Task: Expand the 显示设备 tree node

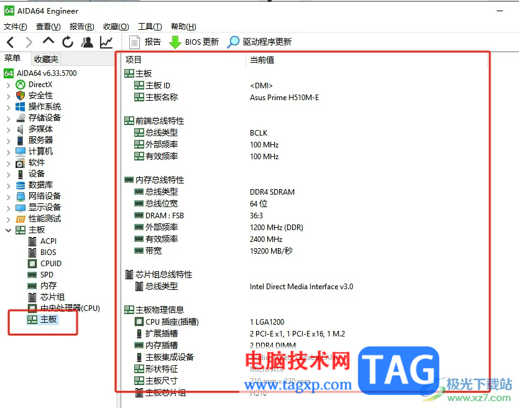Action: (8, 208)
